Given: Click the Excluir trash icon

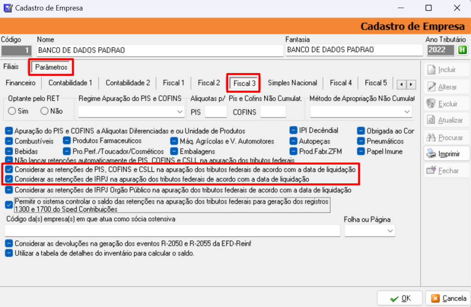Looking at the screenshot, I should [431, 103].
